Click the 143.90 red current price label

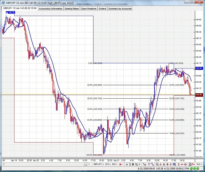[199, 95]
